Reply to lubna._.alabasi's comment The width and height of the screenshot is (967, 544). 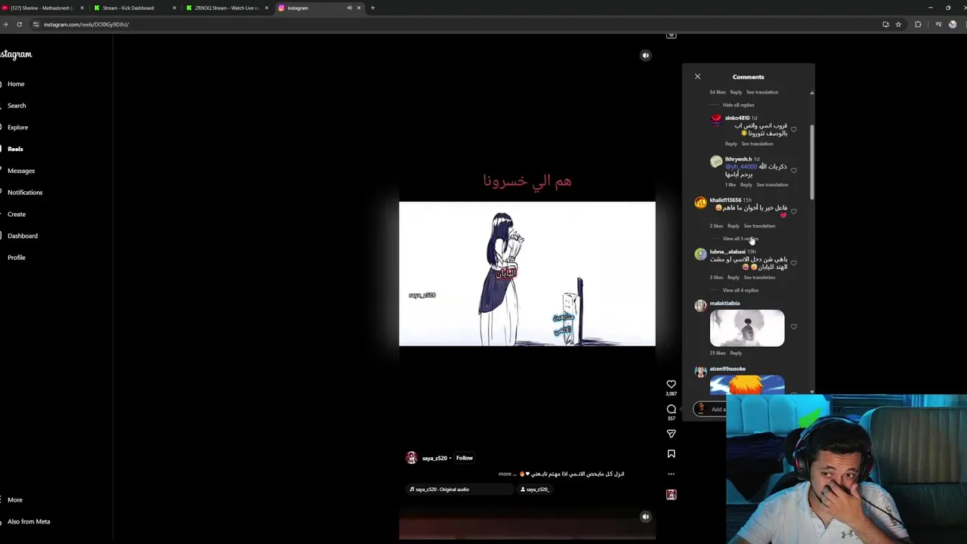(x=733, y=277)
